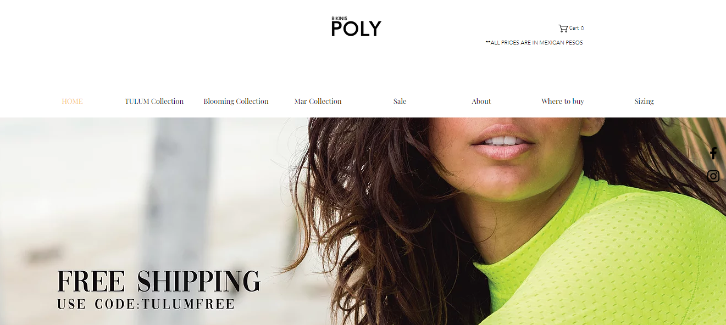Browse the Blooming Collection
The image size is (726, 325).
click(x=236, y=101)
